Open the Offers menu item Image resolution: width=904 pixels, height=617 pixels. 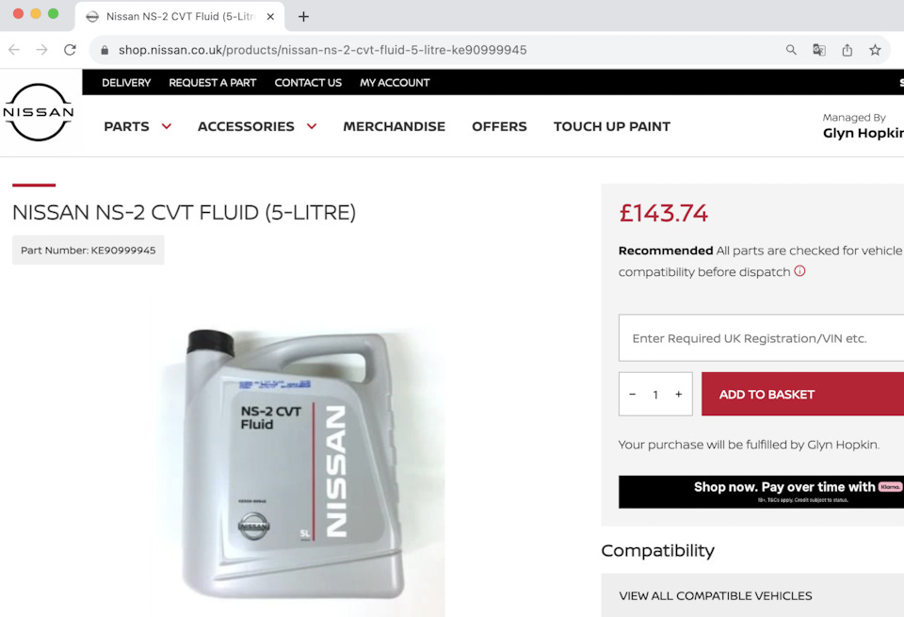pos(499,126)
